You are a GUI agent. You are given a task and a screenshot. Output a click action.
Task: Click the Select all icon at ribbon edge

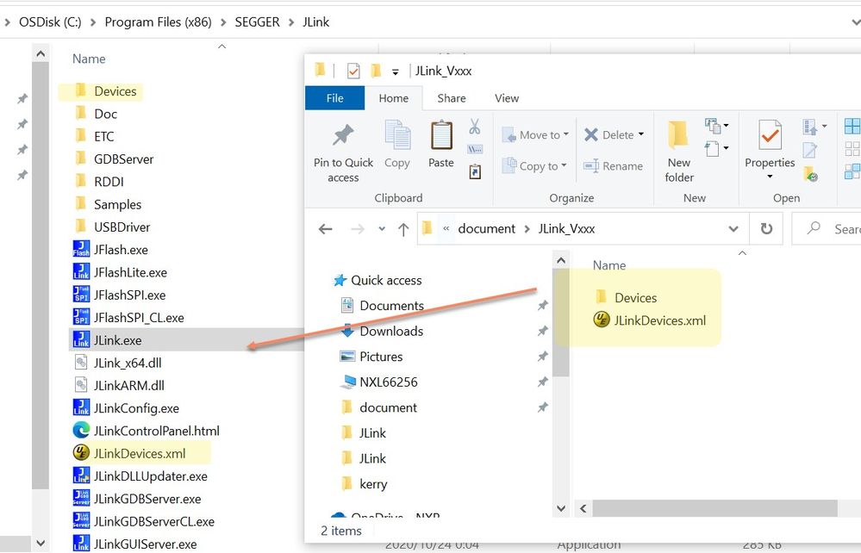click(852, 126)
